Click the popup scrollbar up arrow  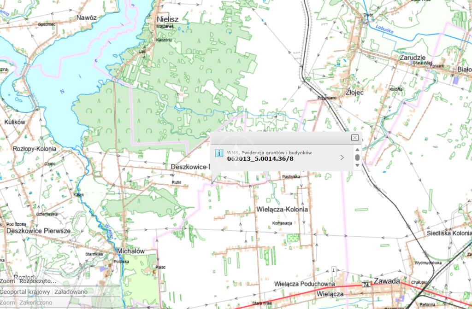(357, 150)
